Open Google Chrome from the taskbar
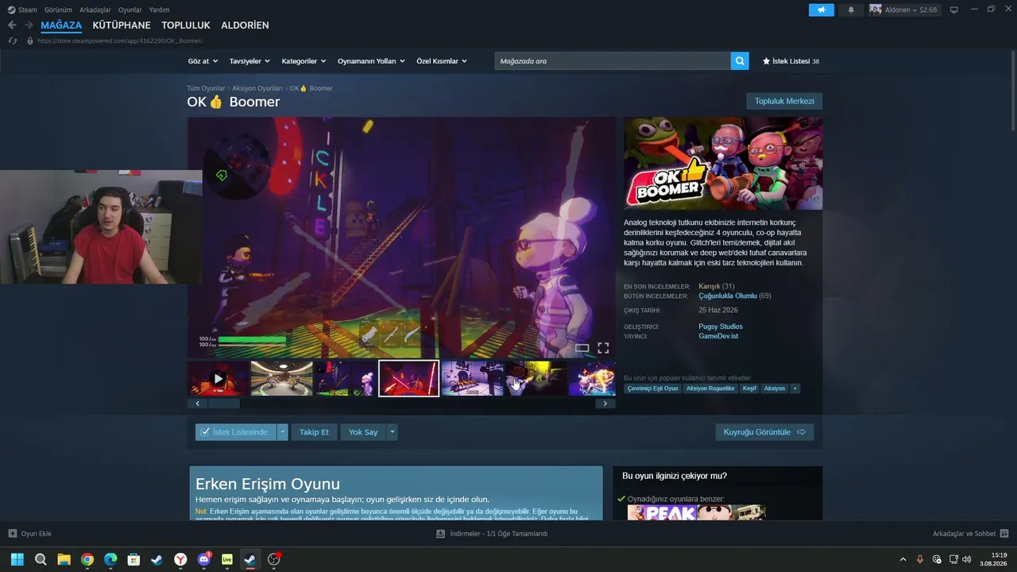This screenshot has height=572, width=1017. (x=87, y=559)
